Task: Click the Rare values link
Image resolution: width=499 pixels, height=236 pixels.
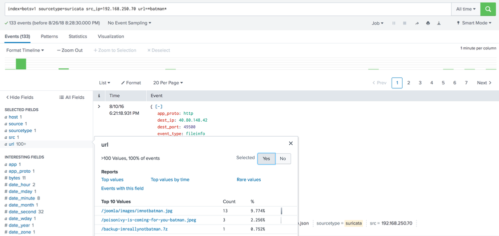Action: pos(249,180)
